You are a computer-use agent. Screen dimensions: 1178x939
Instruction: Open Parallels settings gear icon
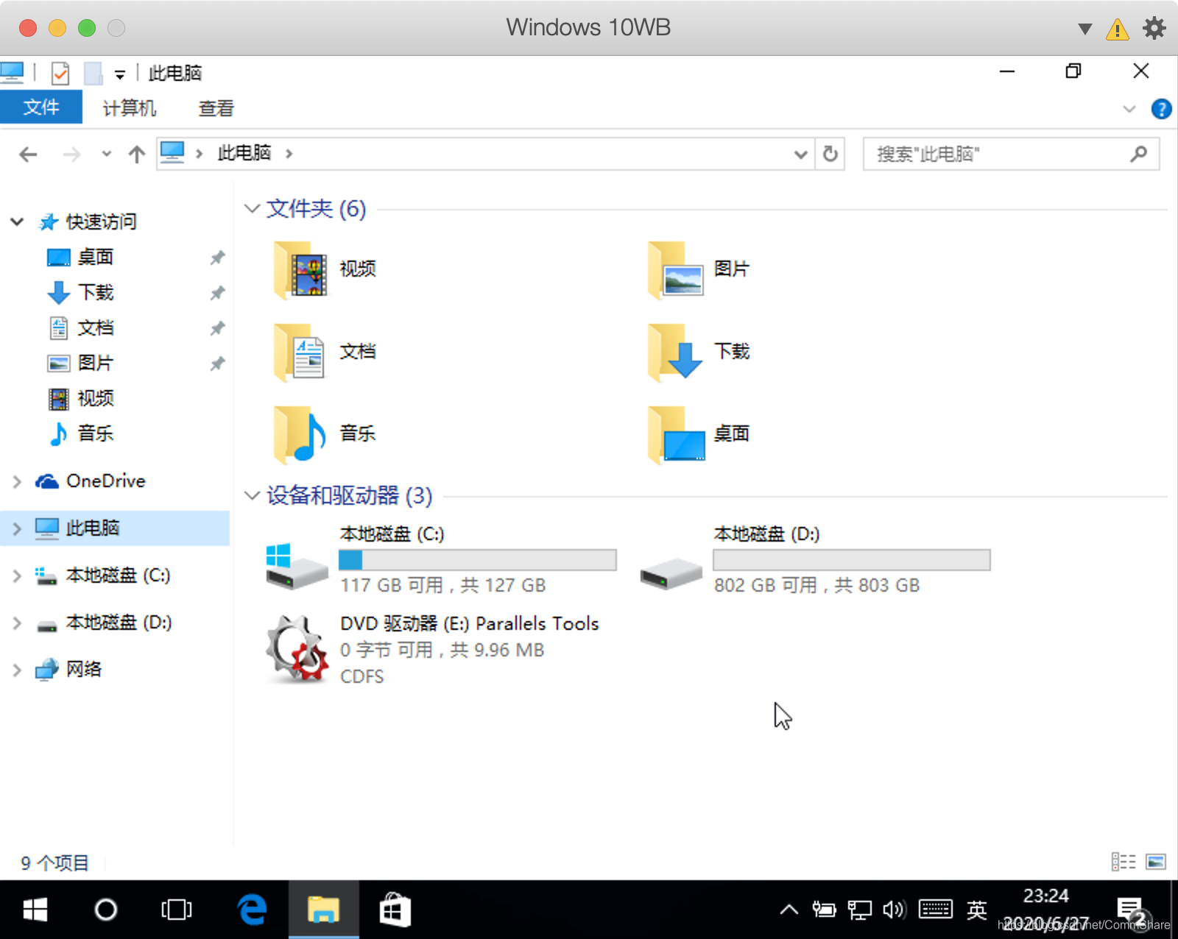click(1154, 28)
